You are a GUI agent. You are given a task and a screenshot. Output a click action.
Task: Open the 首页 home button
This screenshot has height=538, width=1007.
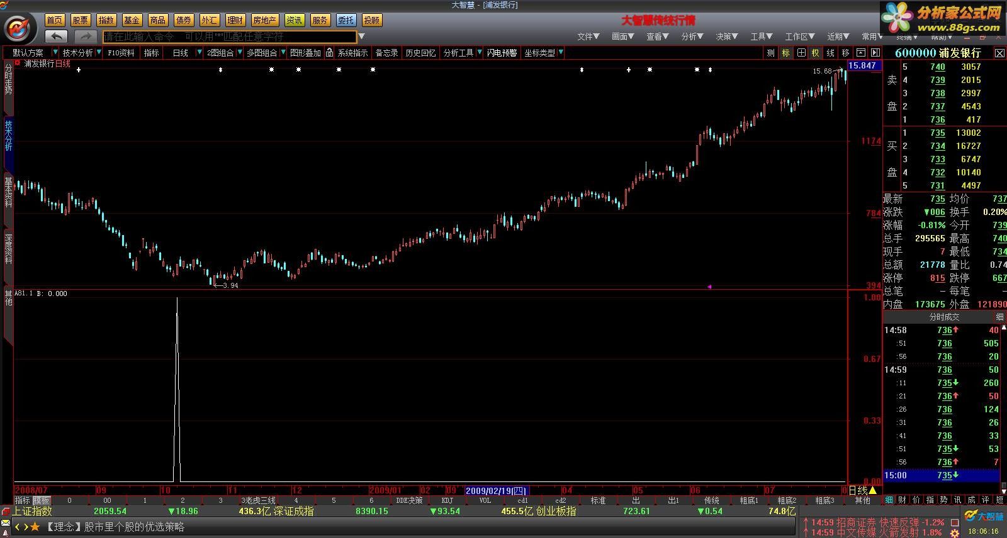point(55,20)
